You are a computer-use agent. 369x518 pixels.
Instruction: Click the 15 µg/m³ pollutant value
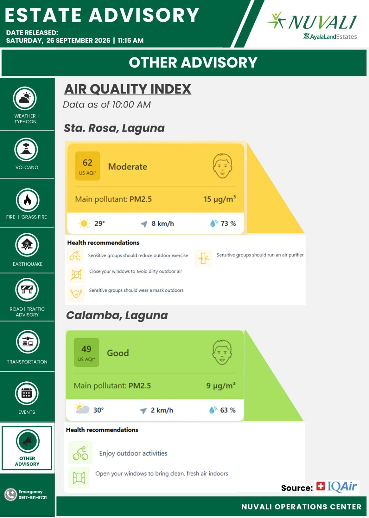click(x=220, y=199)
